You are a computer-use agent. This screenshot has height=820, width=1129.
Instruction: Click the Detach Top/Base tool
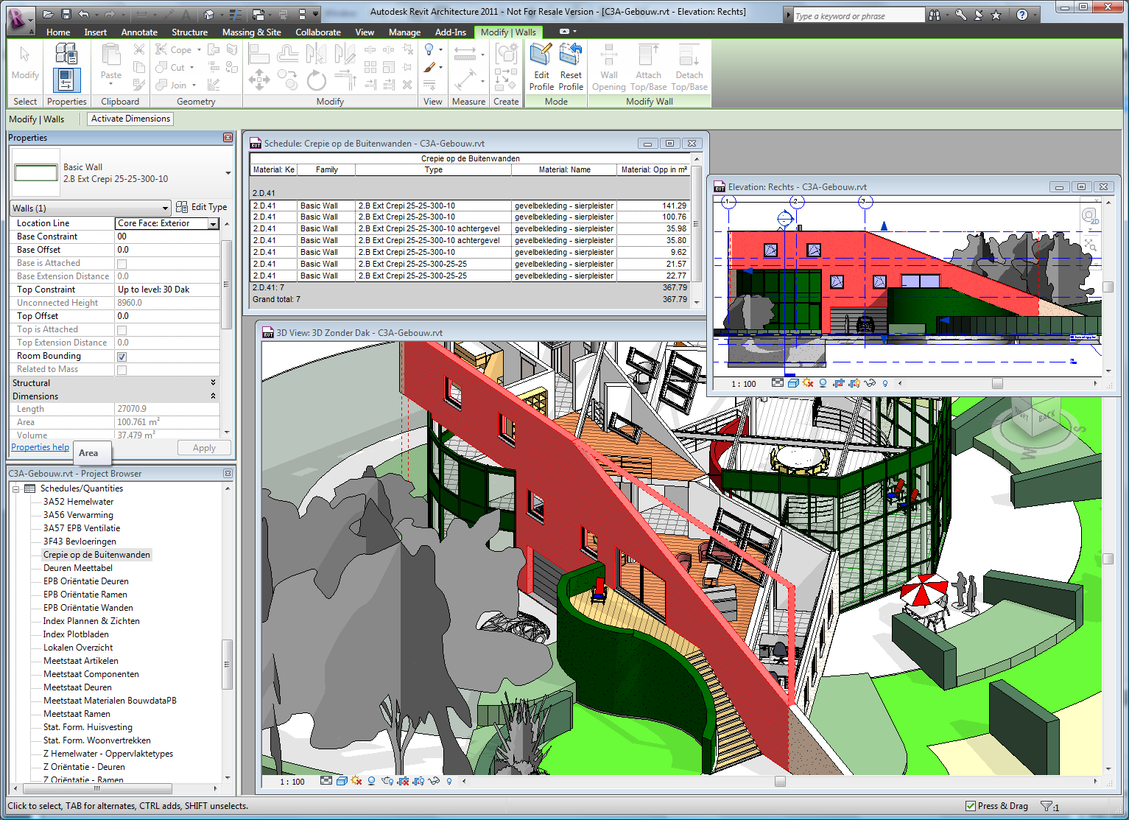click(689, 67)
